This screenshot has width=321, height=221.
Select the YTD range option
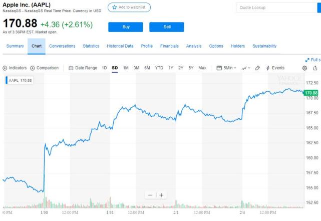(159, 68)
